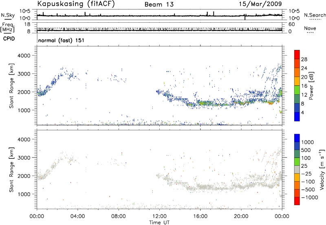Click the "04:00" time tick label
The image size is (326, 225).
click(x=78, y=216)
